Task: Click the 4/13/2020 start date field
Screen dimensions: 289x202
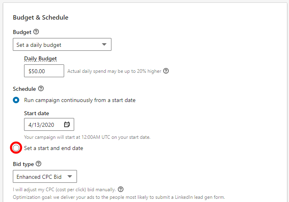Action: (x=49, y=124)
